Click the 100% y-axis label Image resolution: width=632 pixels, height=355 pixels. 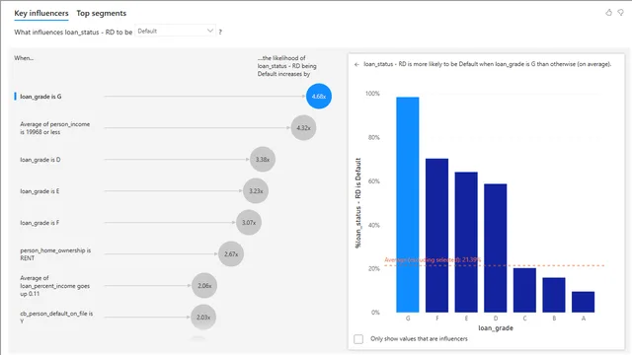372,94
